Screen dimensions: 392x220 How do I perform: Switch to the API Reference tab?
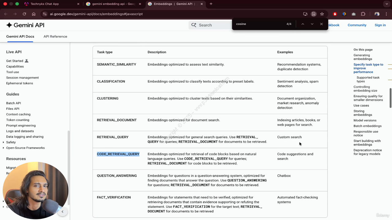coord(55,36)
